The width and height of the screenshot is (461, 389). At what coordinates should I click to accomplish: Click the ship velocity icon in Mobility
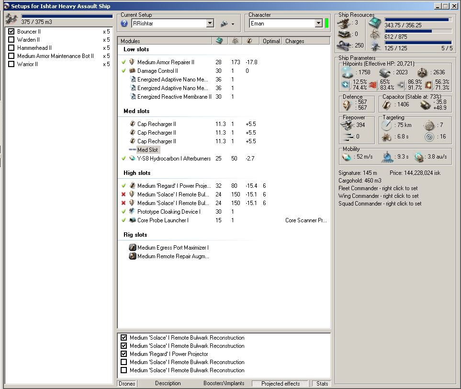pos(347,157)
